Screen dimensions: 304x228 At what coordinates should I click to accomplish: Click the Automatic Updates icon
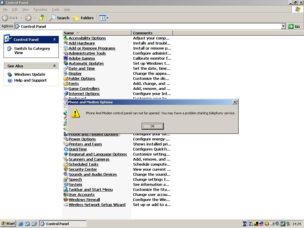click(x=66, y=64)
